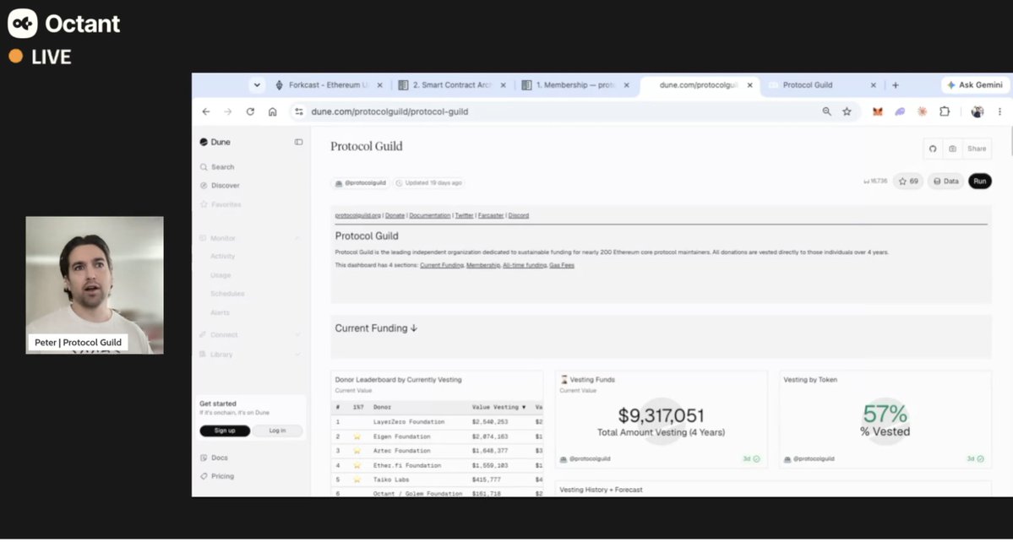Open Usage under Monitor

tap(221, 275)
